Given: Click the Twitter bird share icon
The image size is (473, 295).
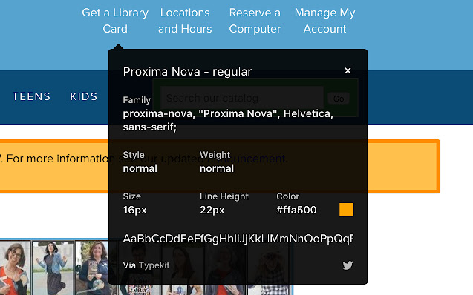Looking at the screenshot, I should (348, 265).
